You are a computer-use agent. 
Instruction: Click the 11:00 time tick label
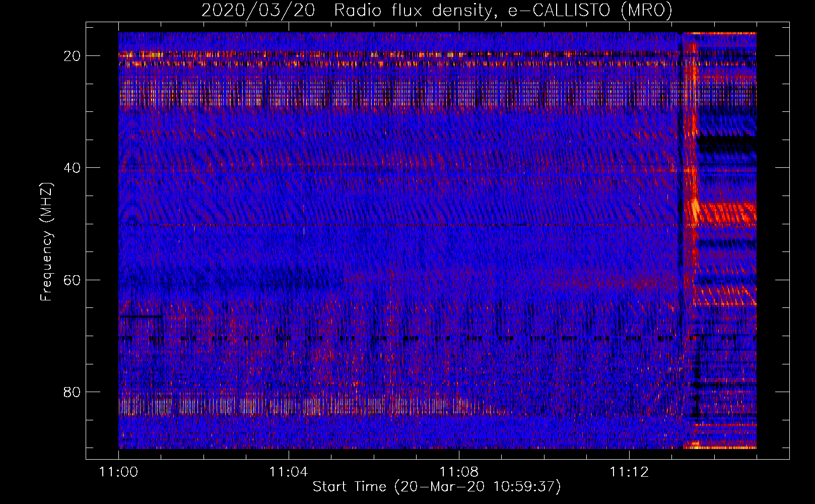click(119, 472)
